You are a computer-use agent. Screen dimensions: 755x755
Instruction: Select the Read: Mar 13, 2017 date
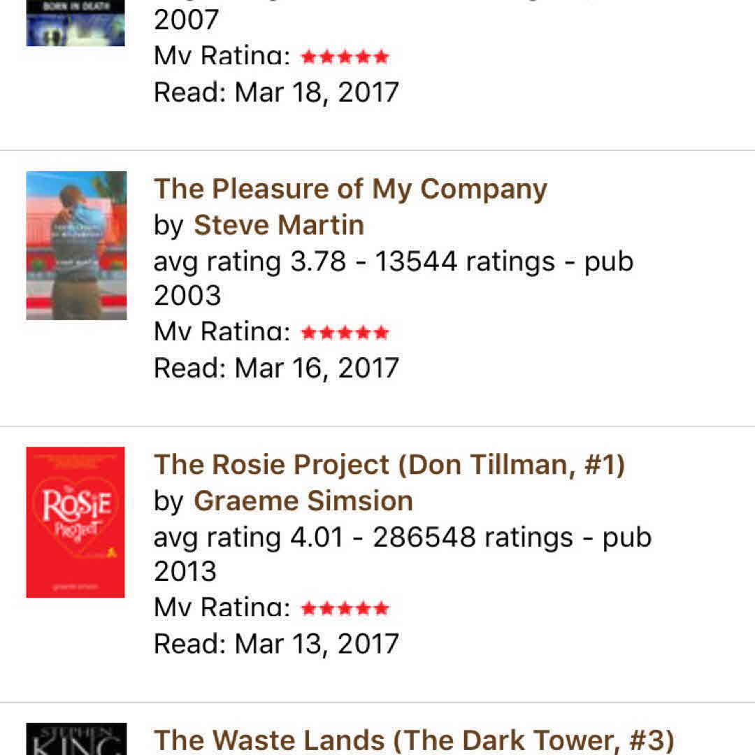(x=276, y=643)
